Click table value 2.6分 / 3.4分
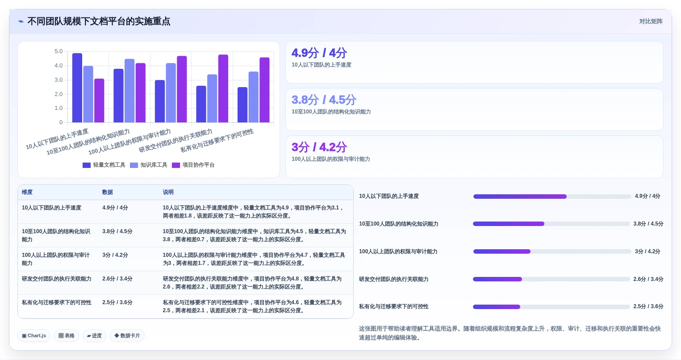Screen dimensions: 681x360 coord(117,279)
